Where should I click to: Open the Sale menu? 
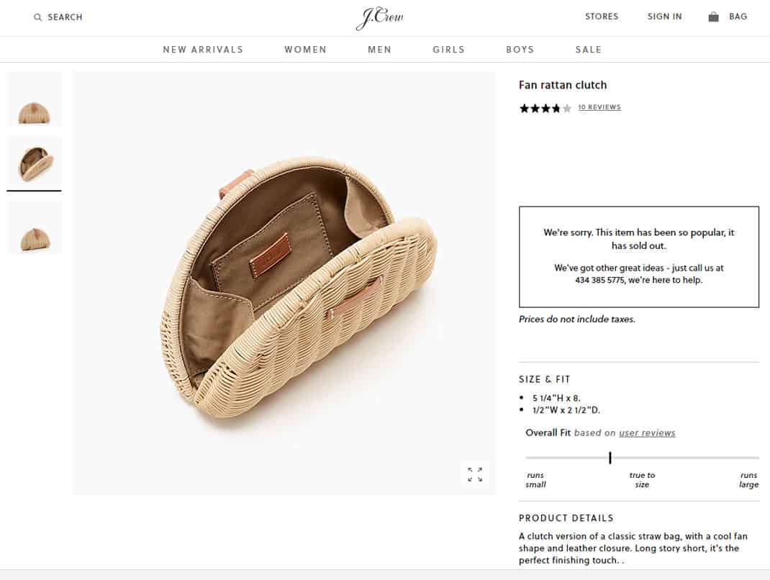[x=589, y=50]
